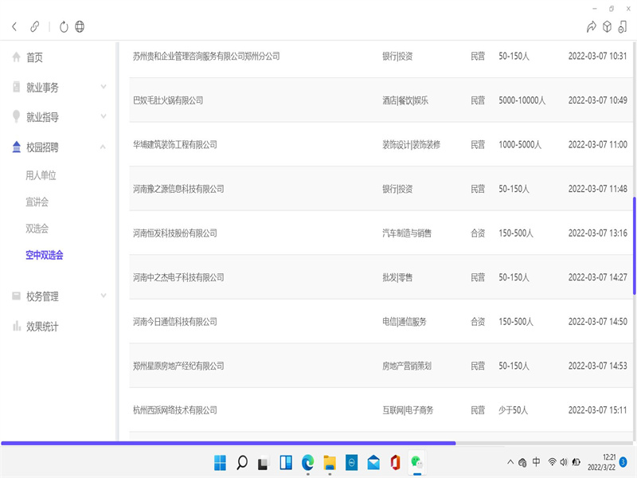
Task: Open Microsoft Edge from the taskbar
Action: pos(307,462)
